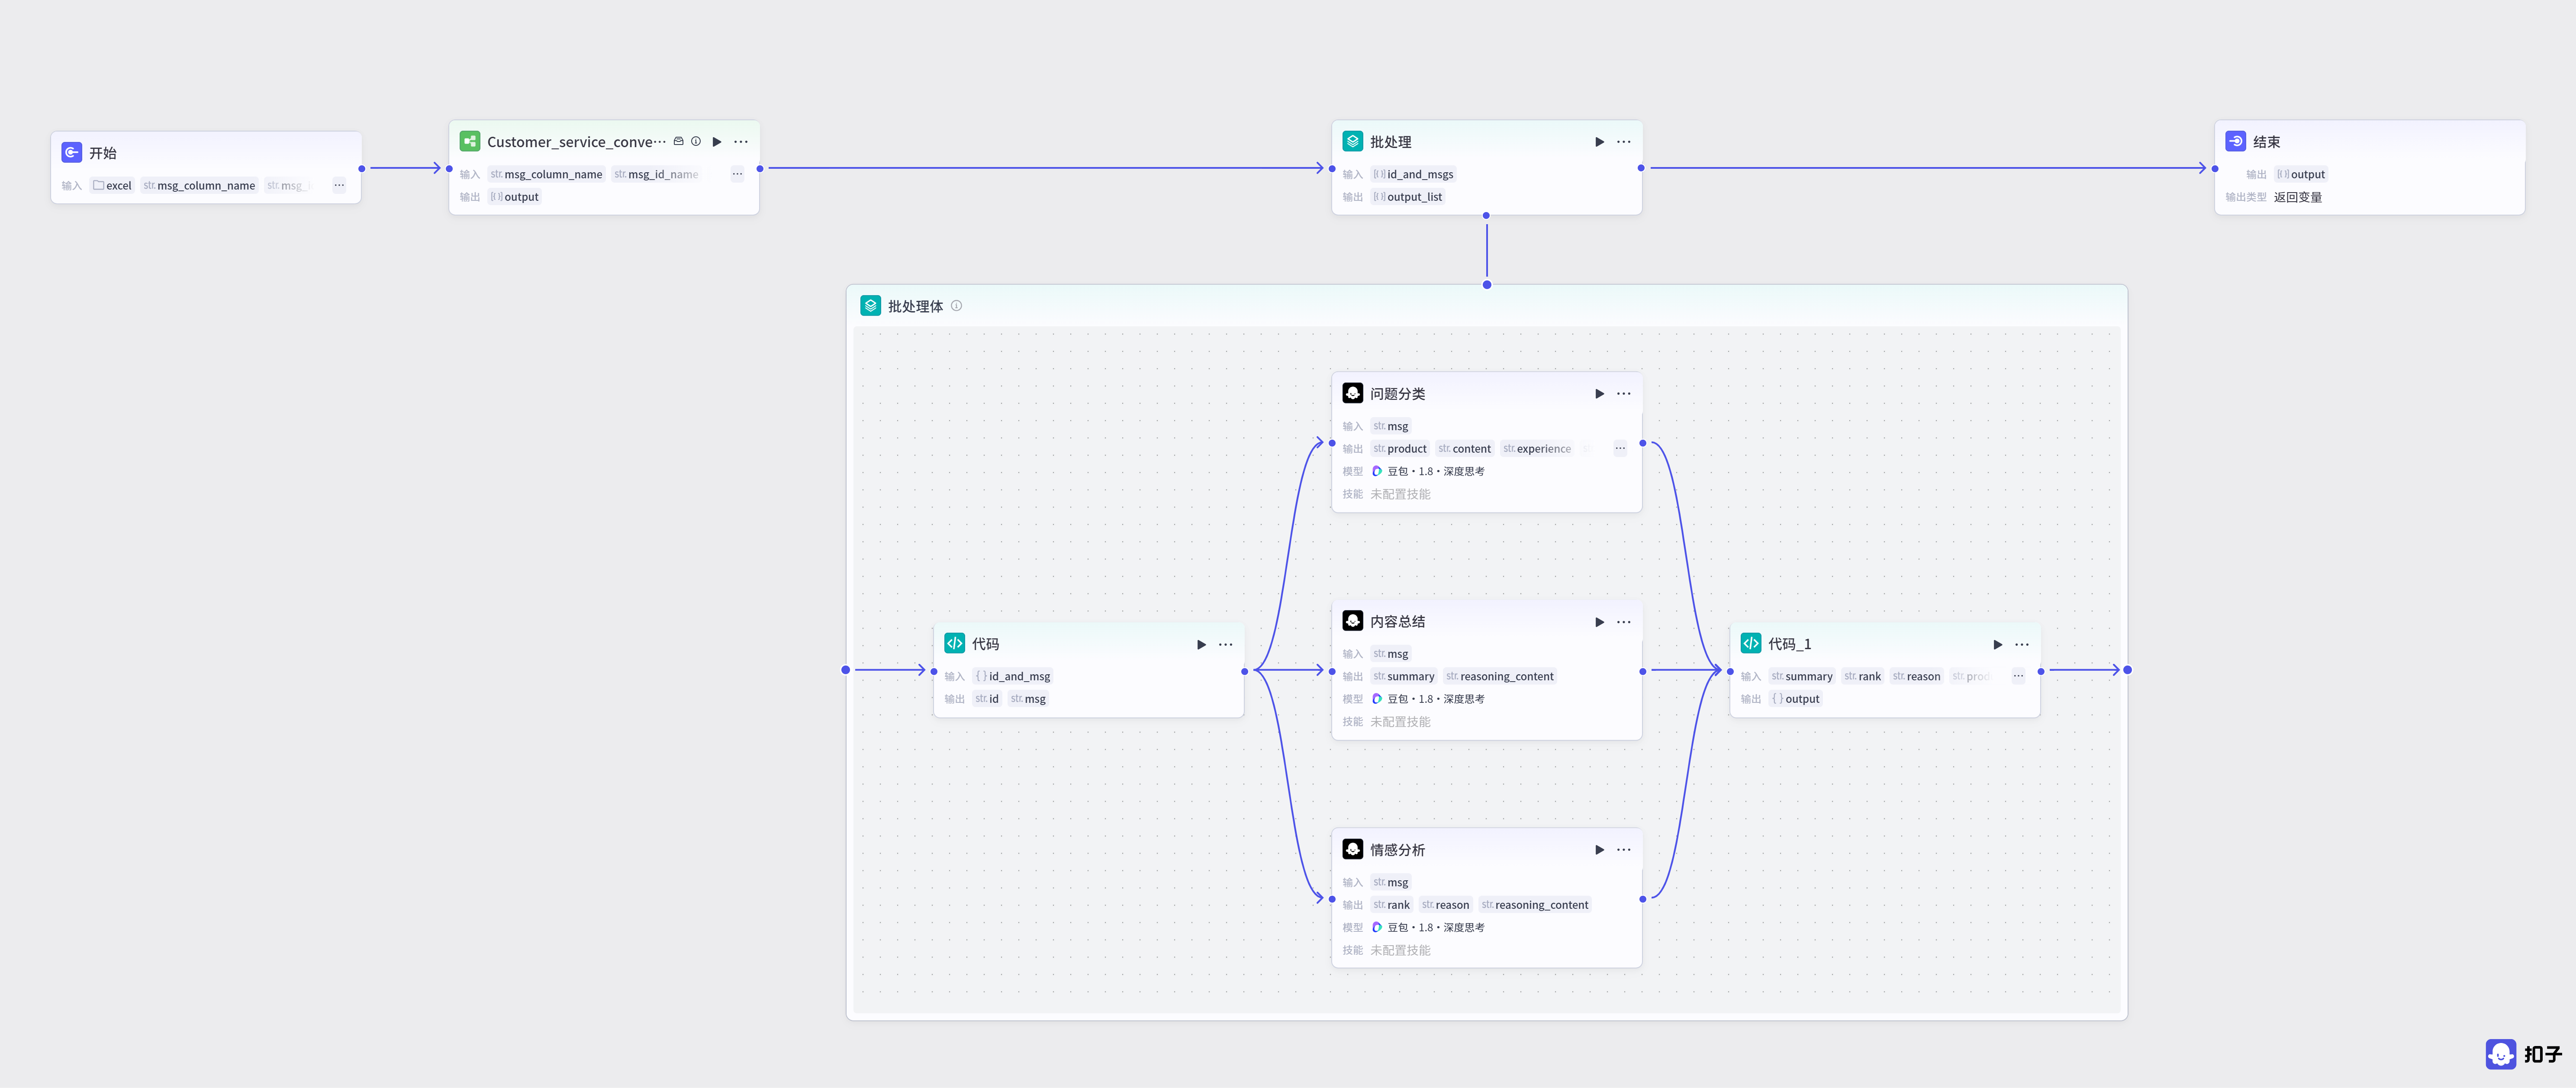Select the 代码_1 node title
The height and width of the screenshot is (1088, 2576).
click(1790, 644)
